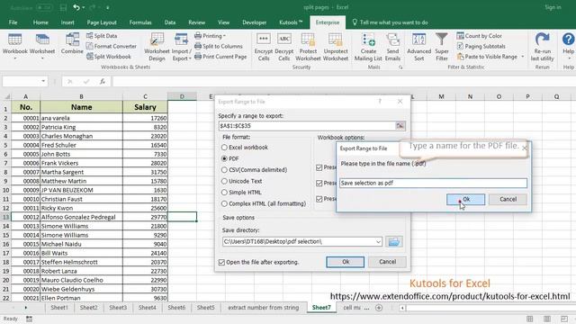
Task: Open Count by Color tool
Action: 479,36
